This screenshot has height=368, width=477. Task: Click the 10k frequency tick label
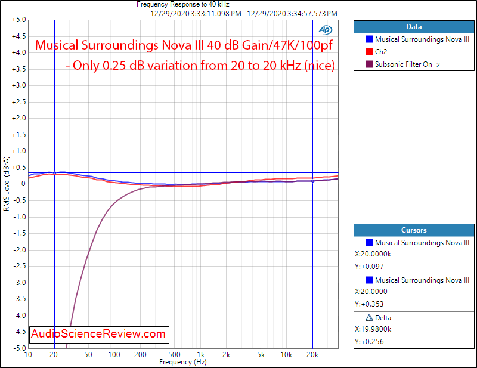click(x=286, y=355)
